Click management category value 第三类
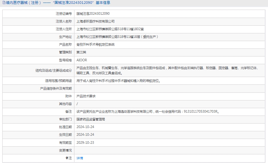This screenshot has height=164, width=268. click(81, 52)
